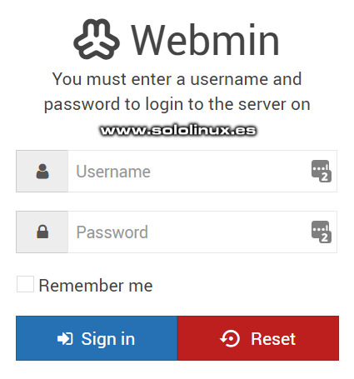
Task: Click the Sign in text label
Action: coord(108,339)
